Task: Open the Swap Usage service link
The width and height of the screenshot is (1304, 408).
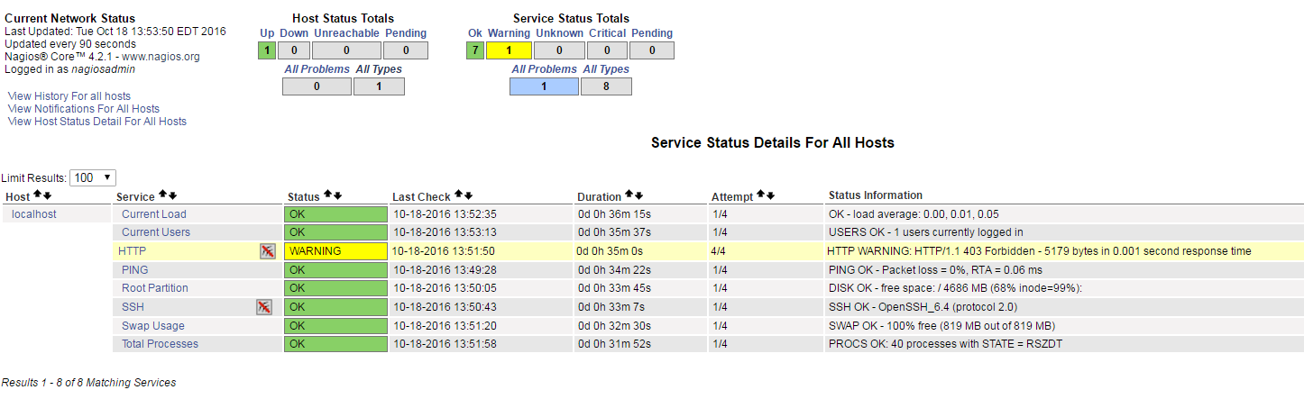Action: pyautogui.click(x=153, y=326)
